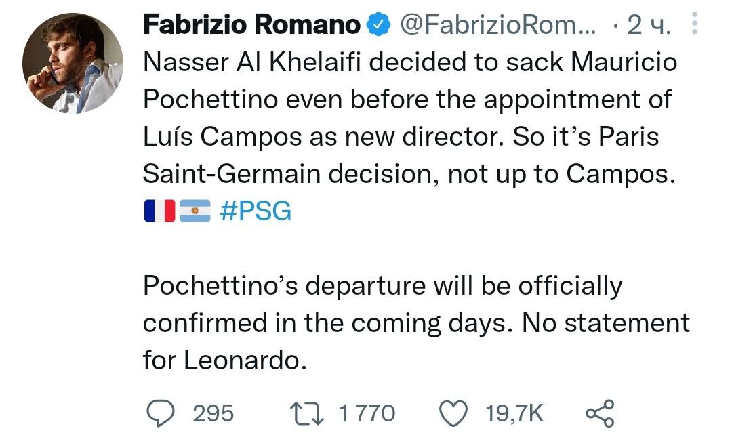The image size is (732, 435).
Task: Follow the #PSG hashtag link
Action: coord(256,211)
